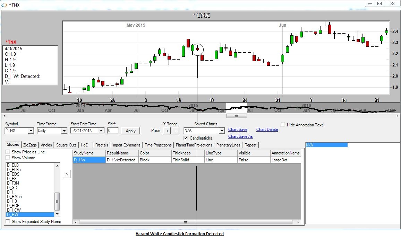The width and height of the screenshot is (401, 241).
Task: Open the Symbol dropdown
Action: click(31, 131)
